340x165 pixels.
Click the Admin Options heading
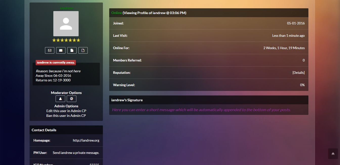click(x=66, y=106)
